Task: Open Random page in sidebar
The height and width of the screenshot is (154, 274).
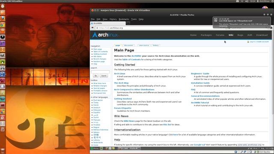Action: click(x=99, y=62)
